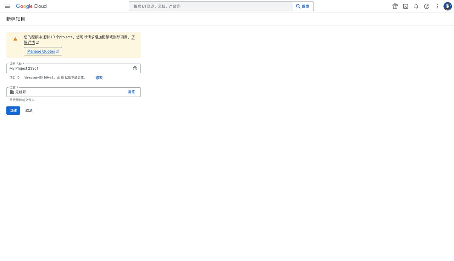Viewport: 454px width, 261px height.
Task: Follow the 了解详情 link
Action: pyautogui.click(x=29, y=42)
